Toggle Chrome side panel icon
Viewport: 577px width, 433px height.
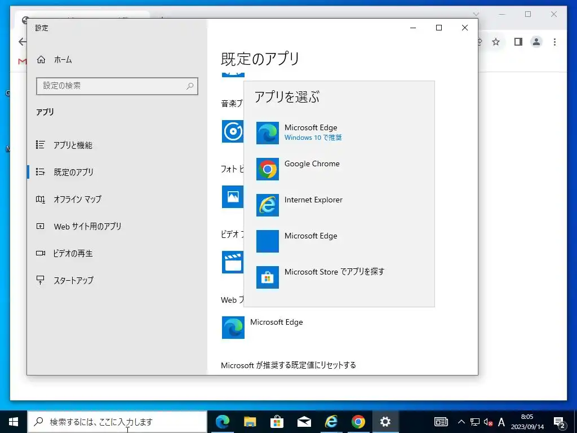point(518,42)
